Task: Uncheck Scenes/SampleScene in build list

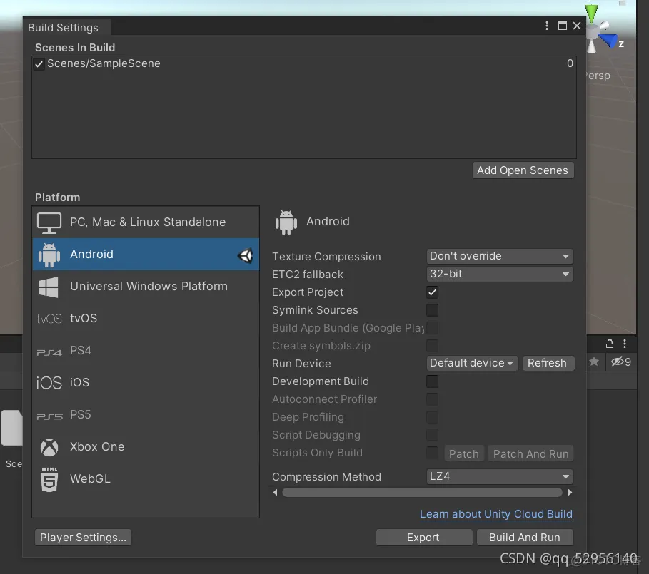Action: click(39, 64)
